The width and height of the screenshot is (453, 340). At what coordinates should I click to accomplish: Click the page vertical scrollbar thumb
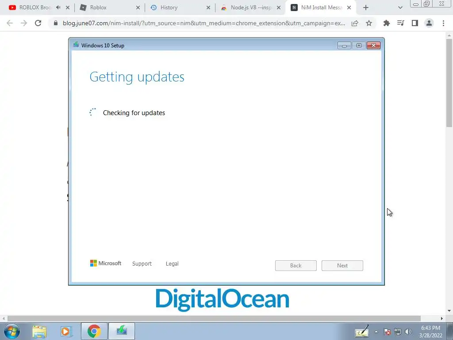[449, 83]
